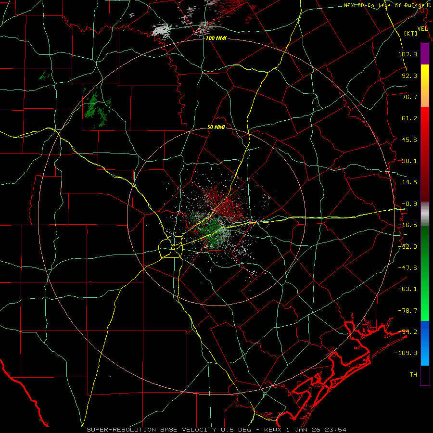433x433 pixels.
Task: Click the yellow-orange segment of the color bar
Action: tap(425, 86)
